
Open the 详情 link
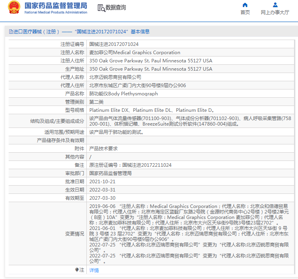pos(94,270)
